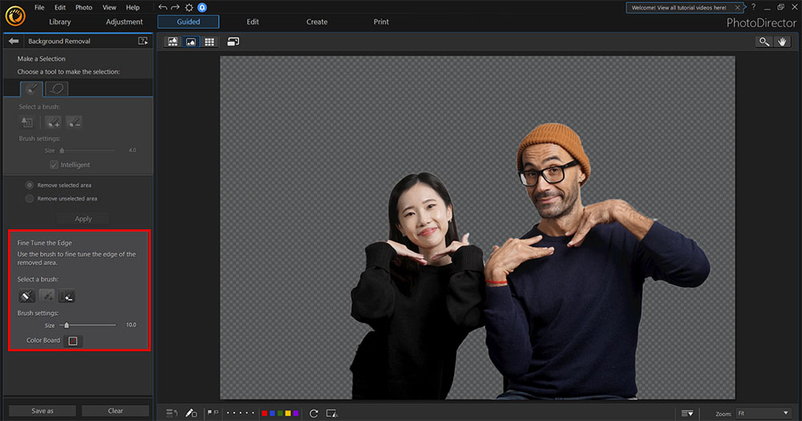Open the Zoom Fit dropdown
802x421 pixels.
pyautogui.click(x=763, y=413)
